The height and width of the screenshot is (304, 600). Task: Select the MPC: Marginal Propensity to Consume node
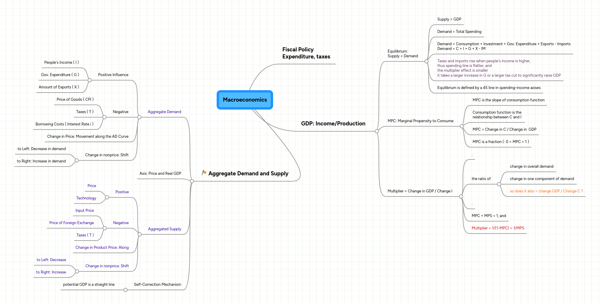click(420, 121)
